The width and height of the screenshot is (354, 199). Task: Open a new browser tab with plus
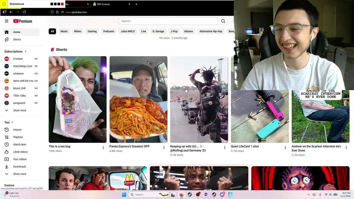(136, 4)
